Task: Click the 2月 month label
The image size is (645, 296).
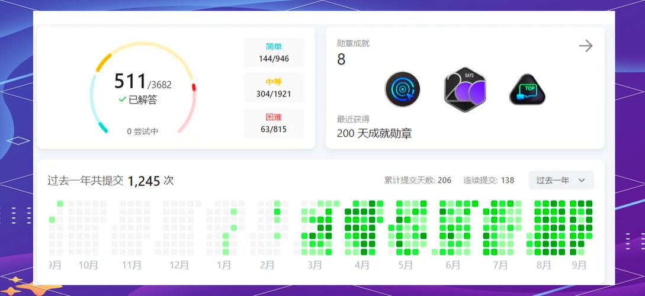Action: [267, 265]
